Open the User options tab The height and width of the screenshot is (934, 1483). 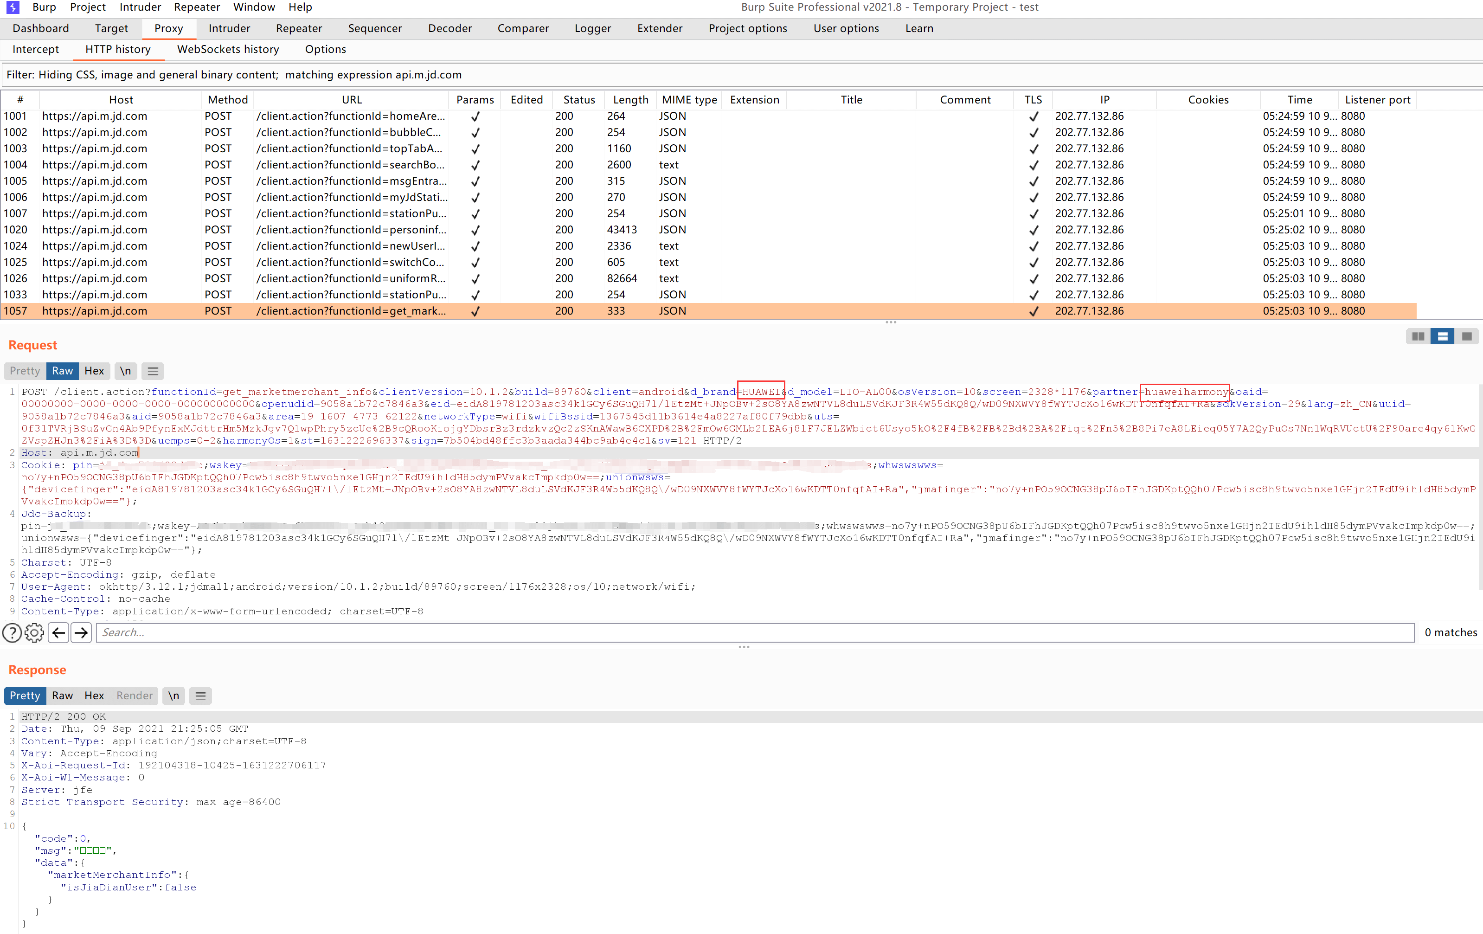pyautogui.click(x=846, y=28)
